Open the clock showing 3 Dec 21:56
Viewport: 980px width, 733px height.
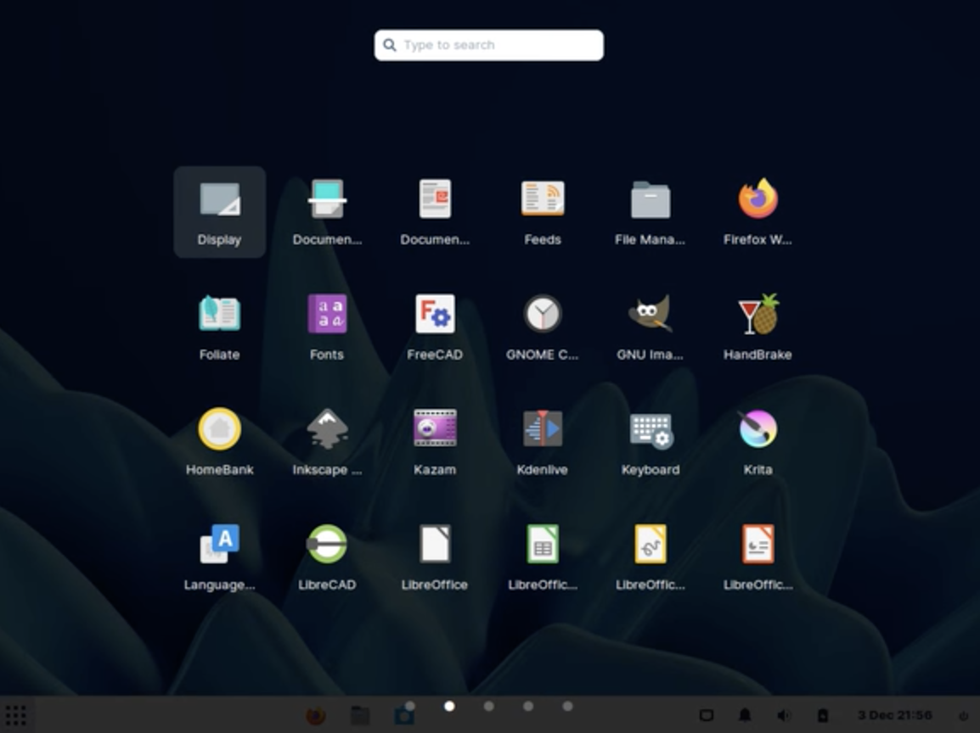(x=894, y=715)
